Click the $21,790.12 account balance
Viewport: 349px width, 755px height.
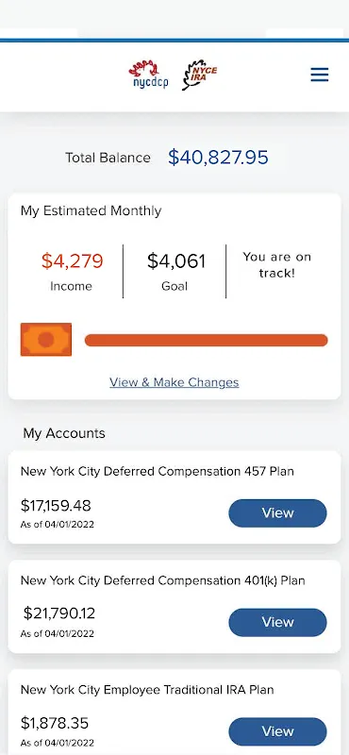coord(59,613)
